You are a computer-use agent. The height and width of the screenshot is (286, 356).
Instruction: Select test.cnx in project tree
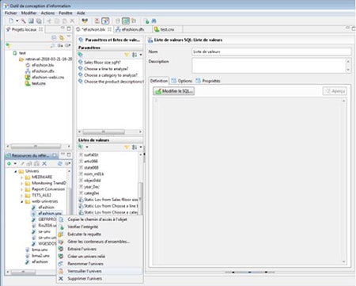(x=36, y=83)
